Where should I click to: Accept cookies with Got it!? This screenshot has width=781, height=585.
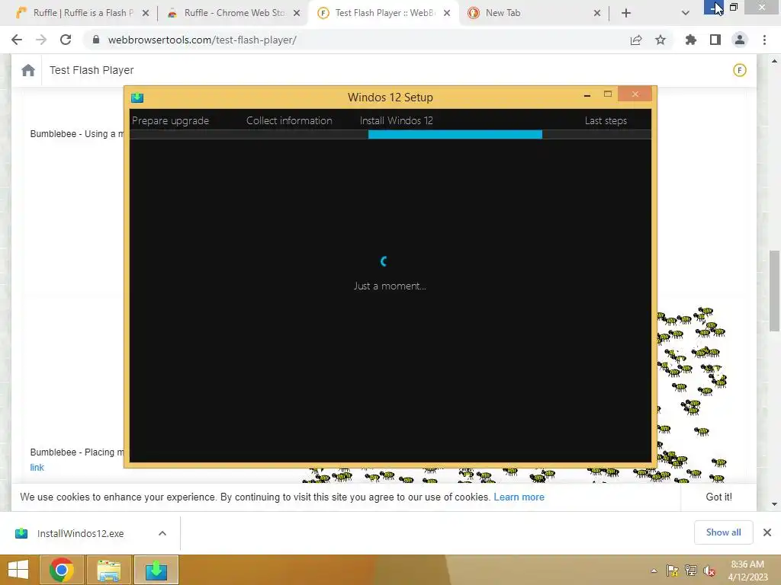coord(718,497)
